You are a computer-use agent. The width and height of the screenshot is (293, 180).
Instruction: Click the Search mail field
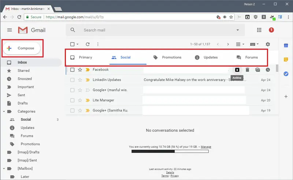tap(155, 30)
